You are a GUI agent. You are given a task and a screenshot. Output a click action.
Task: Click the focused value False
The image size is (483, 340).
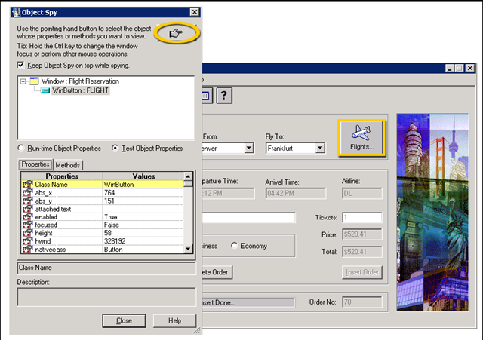(x=143, y=225)
